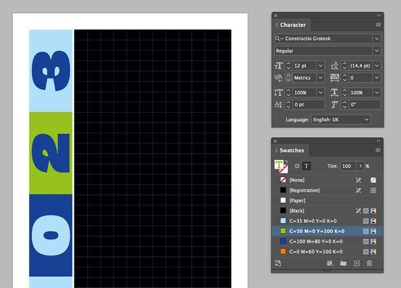401x288 pixels.
Task: Swap fill and stroke with the arrow icon
Action: coord(286,162)
